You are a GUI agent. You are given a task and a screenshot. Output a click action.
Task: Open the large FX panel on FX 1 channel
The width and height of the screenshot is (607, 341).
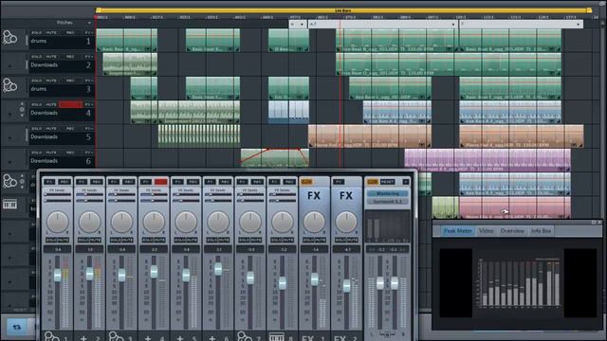click(314, 196)
